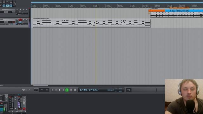Disarm record button in mixer second strip

click(x=24, y=109)
